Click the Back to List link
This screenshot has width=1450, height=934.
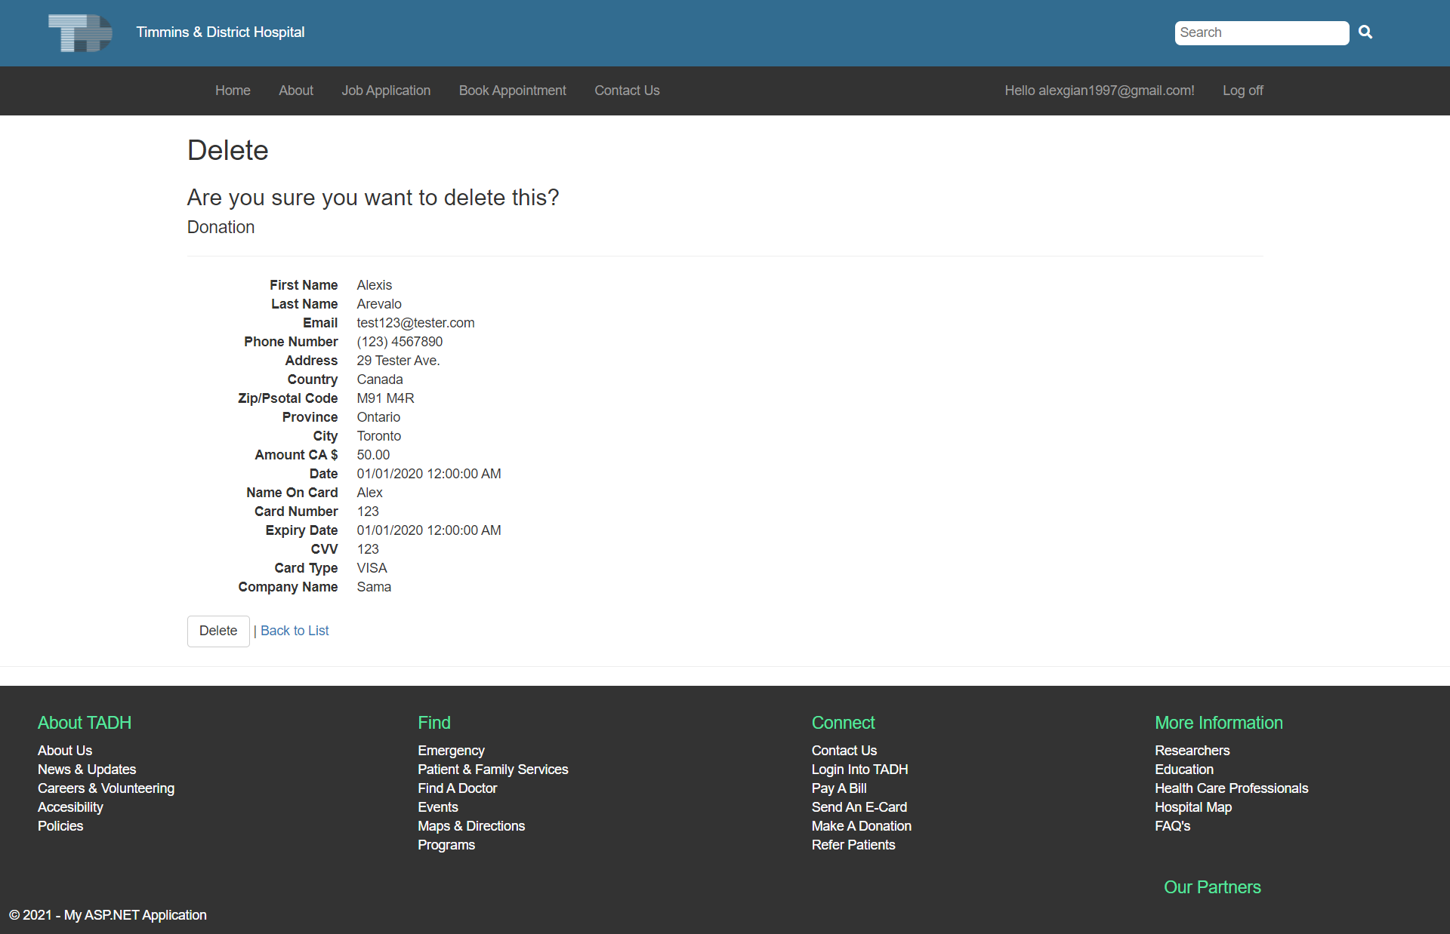tap(295, 631)
